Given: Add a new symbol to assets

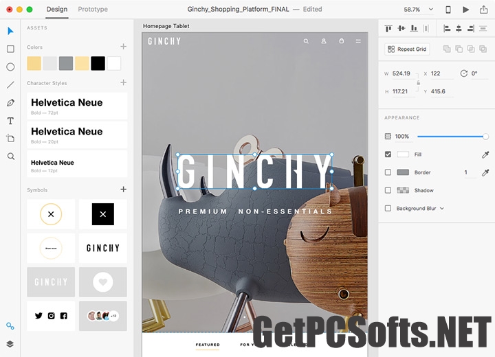Looking at the screenshot, I should 124,189.
